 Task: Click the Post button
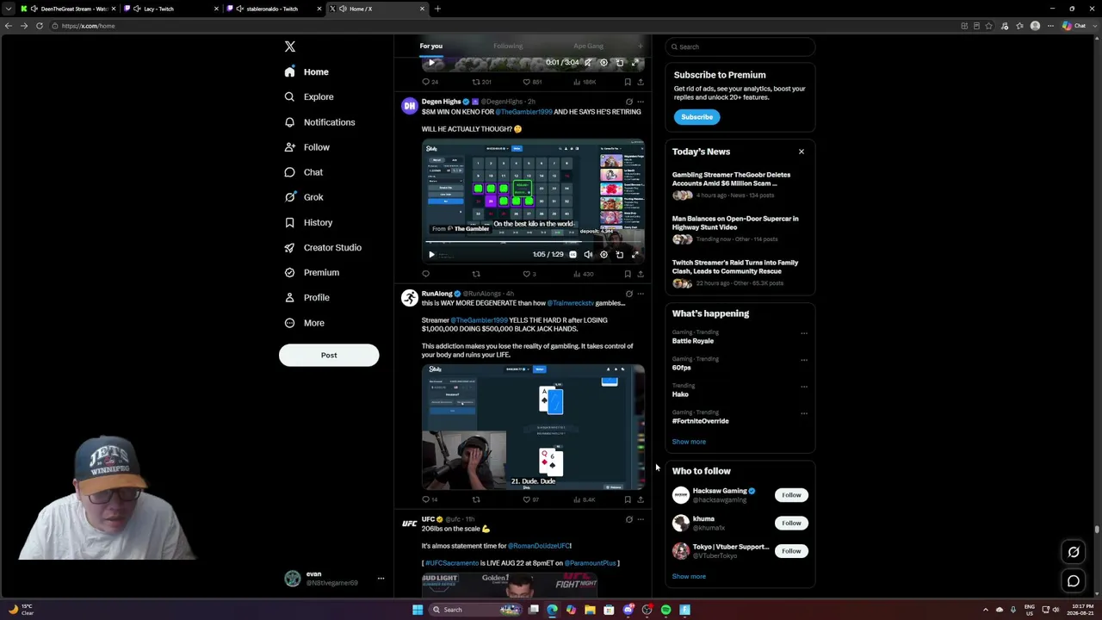[x=329, y=355]
